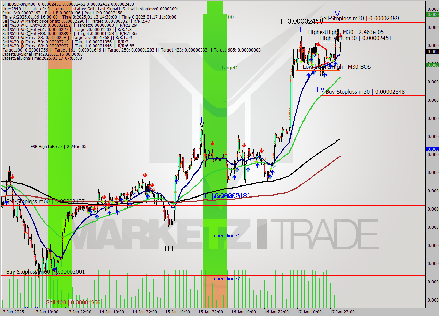Click the 'Point A:0.00002462' info line

click(62, 13)
